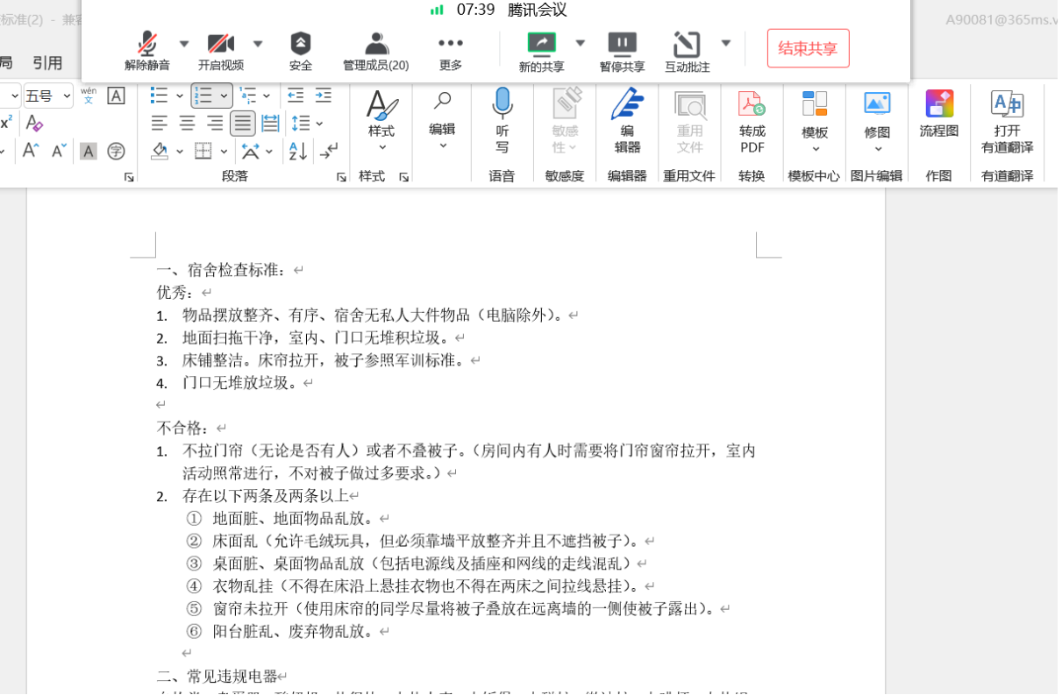
Task: Open shading color dropdown arrow
Action: [179, 152]
